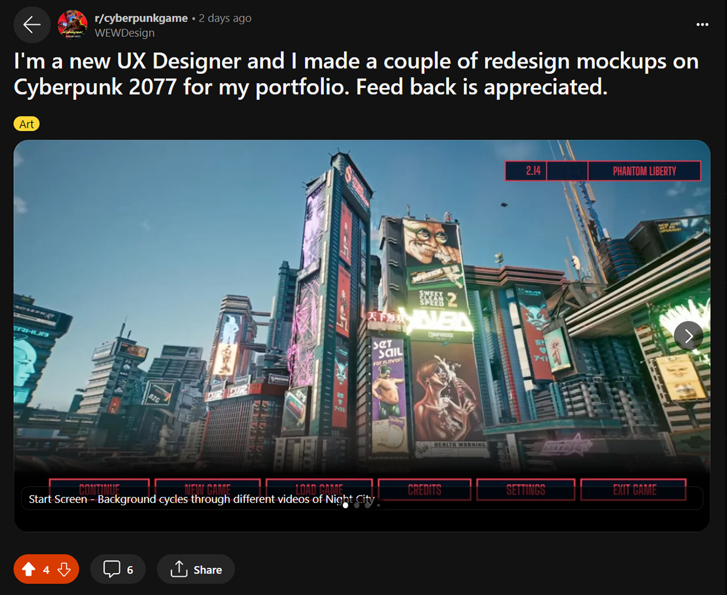Toggle an upvote on the post

click(27, 568)
